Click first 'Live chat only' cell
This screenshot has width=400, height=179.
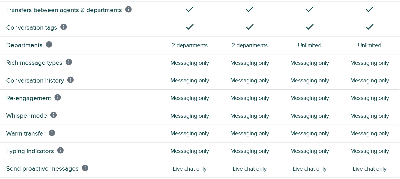click(x=190, y=169)
